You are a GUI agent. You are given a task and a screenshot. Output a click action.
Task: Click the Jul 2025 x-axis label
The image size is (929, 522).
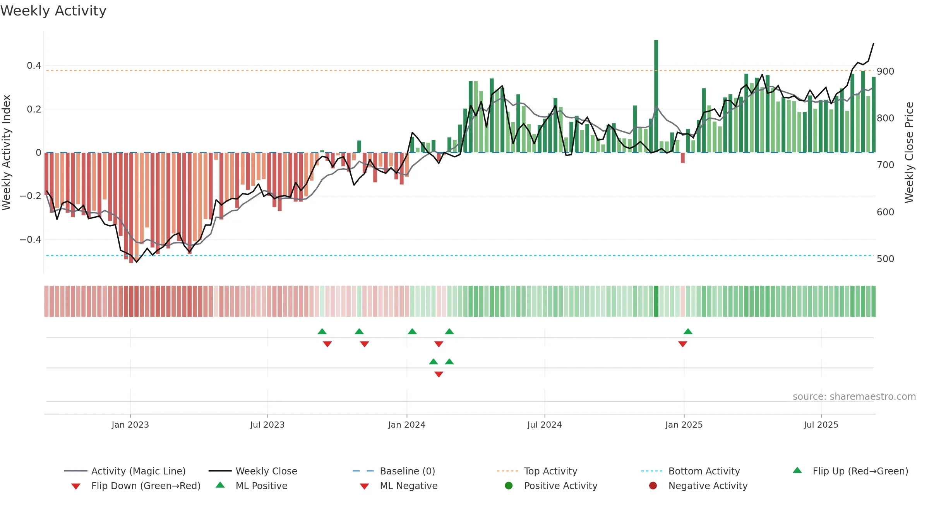(821, 425)
